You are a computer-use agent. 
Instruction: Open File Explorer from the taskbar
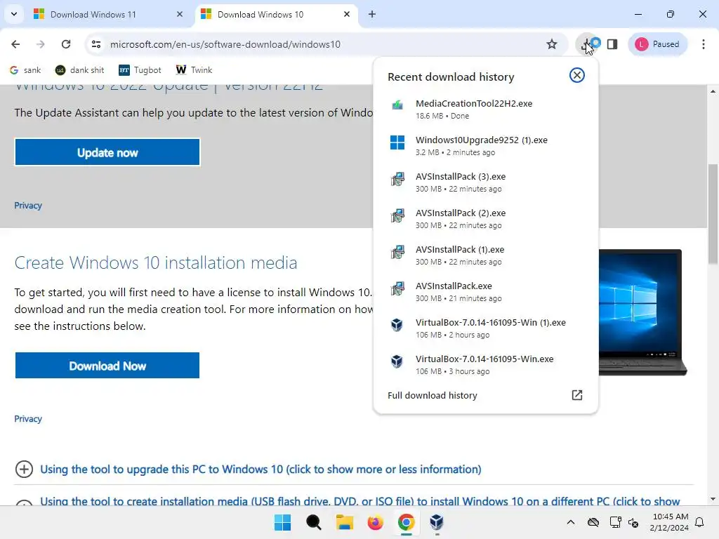pyautogui.click(x=344, y=522)
